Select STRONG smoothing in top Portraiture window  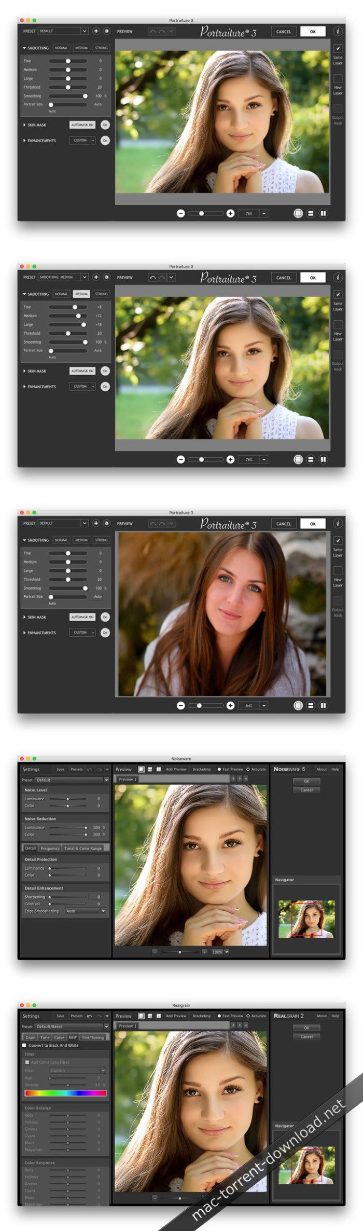(x=102, y=48)
